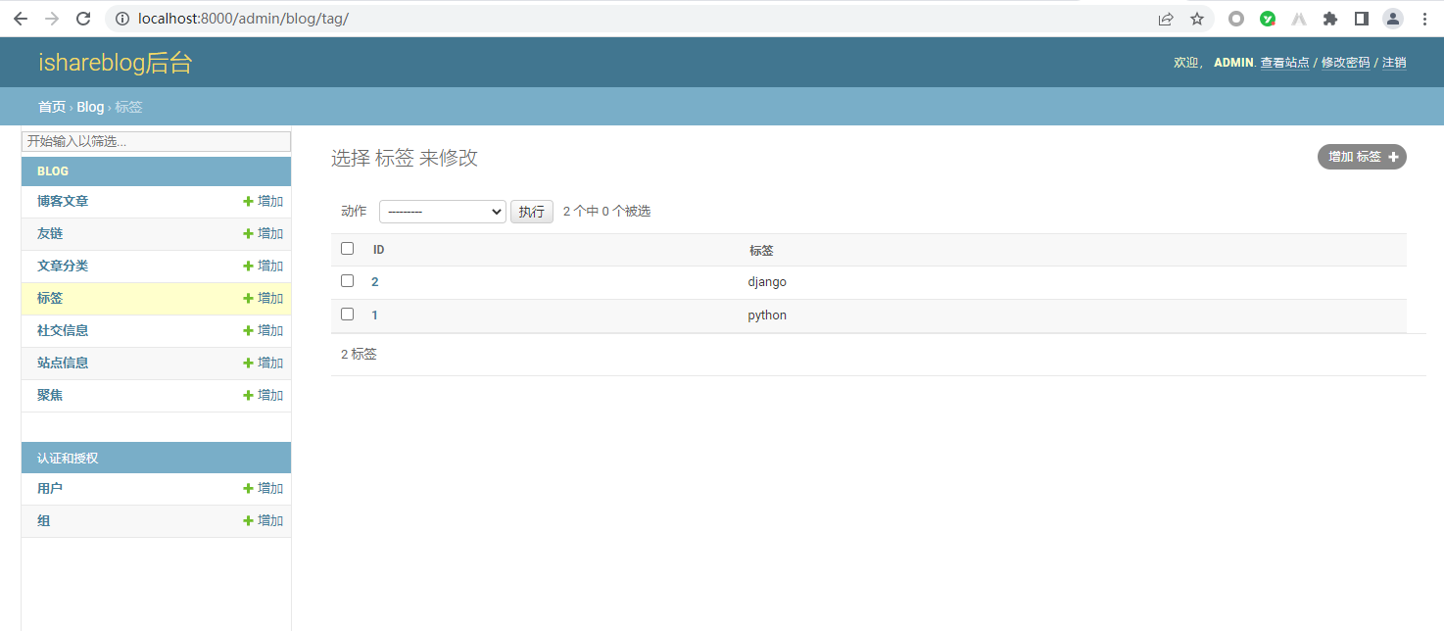The width and height of the screenshot is (1444, 631).
Task: Click the plus add icon next to 用户
Action: [249, 489]
